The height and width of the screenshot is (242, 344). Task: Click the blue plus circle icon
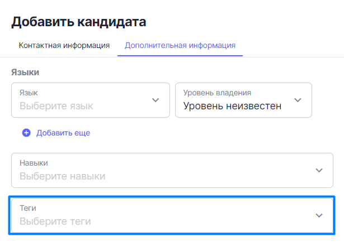point(26,133)
